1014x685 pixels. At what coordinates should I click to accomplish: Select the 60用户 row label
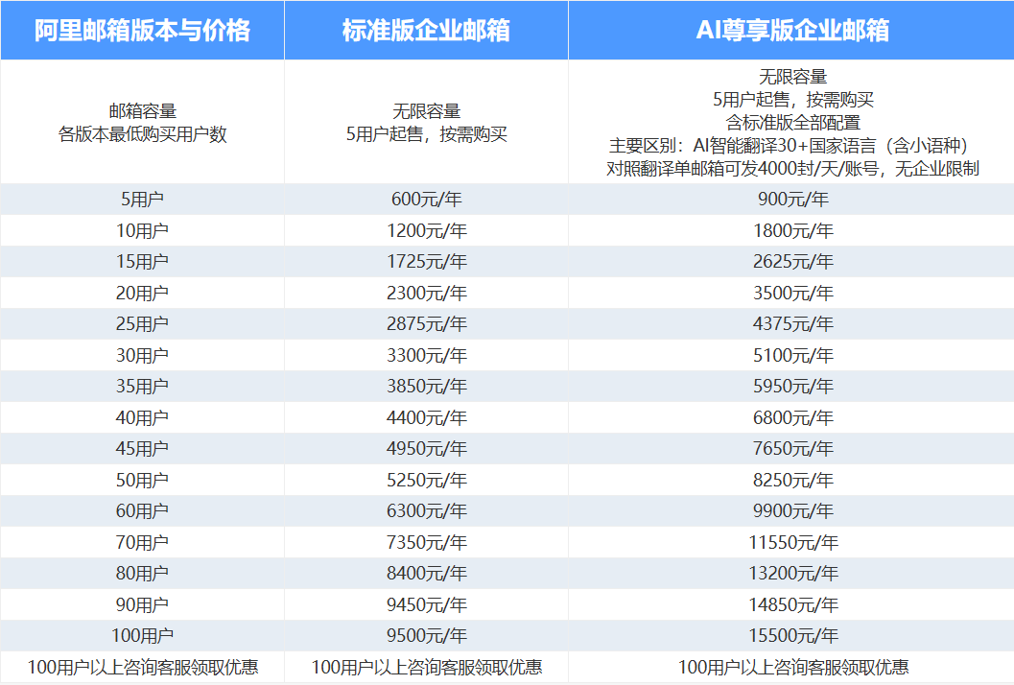pyautogui.click(x=142, y=511)
